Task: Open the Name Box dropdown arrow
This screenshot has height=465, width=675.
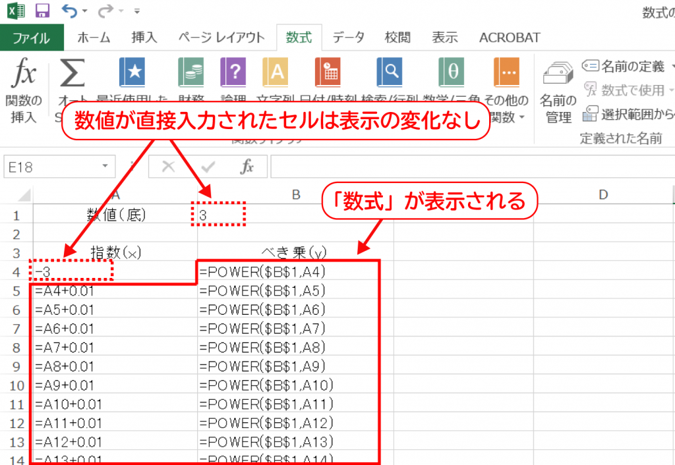Action: tap(105, 166)
